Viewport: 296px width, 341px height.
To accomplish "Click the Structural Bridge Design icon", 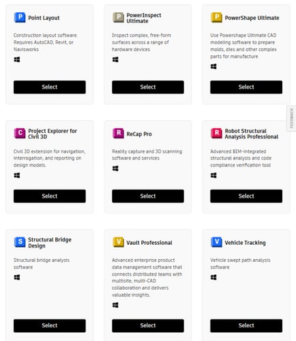I will coord(20,242).
